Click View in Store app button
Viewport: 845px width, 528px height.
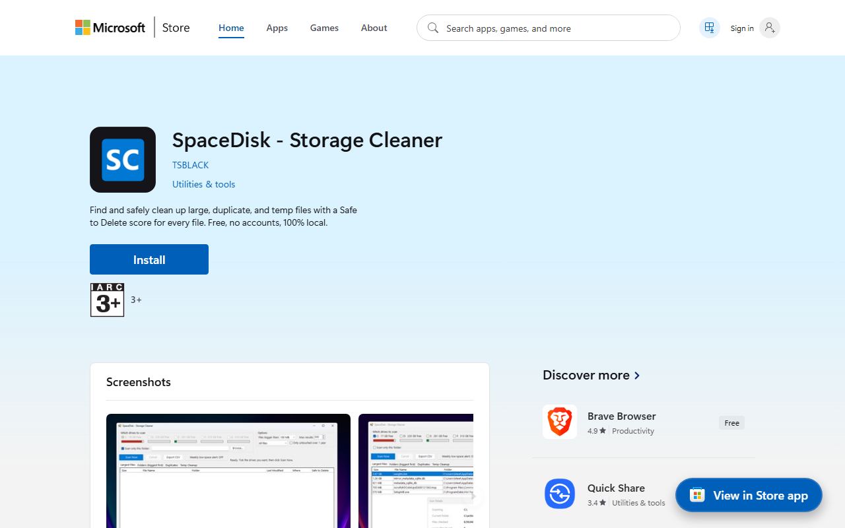[x=749, y=495]
